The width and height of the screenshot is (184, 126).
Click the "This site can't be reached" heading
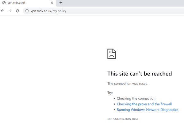pyautogui.click(x=140, y=74)
